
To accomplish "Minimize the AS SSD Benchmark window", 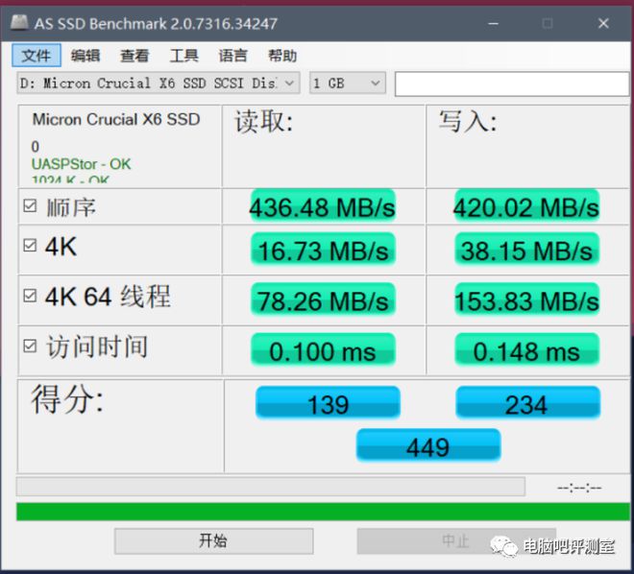I will [x=493, y=23].
